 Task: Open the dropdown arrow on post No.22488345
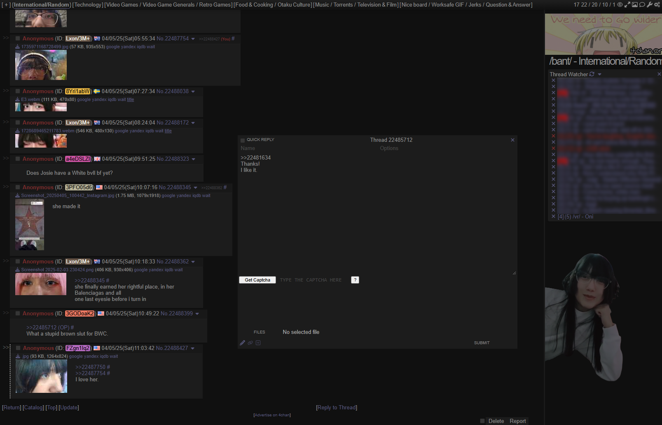195,188
